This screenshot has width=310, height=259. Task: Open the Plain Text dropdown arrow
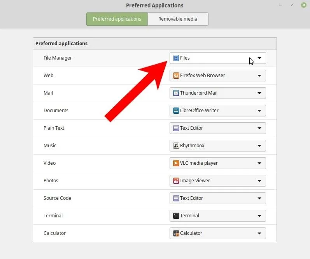point(259,128)
